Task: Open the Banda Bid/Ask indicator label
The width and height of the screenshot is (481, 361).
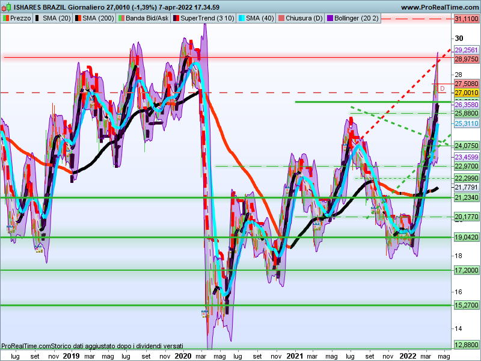Action: (x=147, y=19)
